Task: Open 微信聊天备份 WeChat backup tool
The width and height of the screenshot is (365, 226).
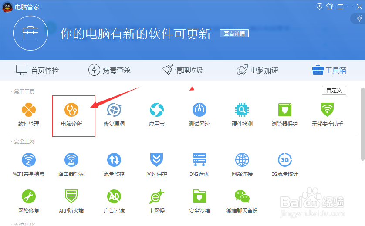Action: (242, 196)
